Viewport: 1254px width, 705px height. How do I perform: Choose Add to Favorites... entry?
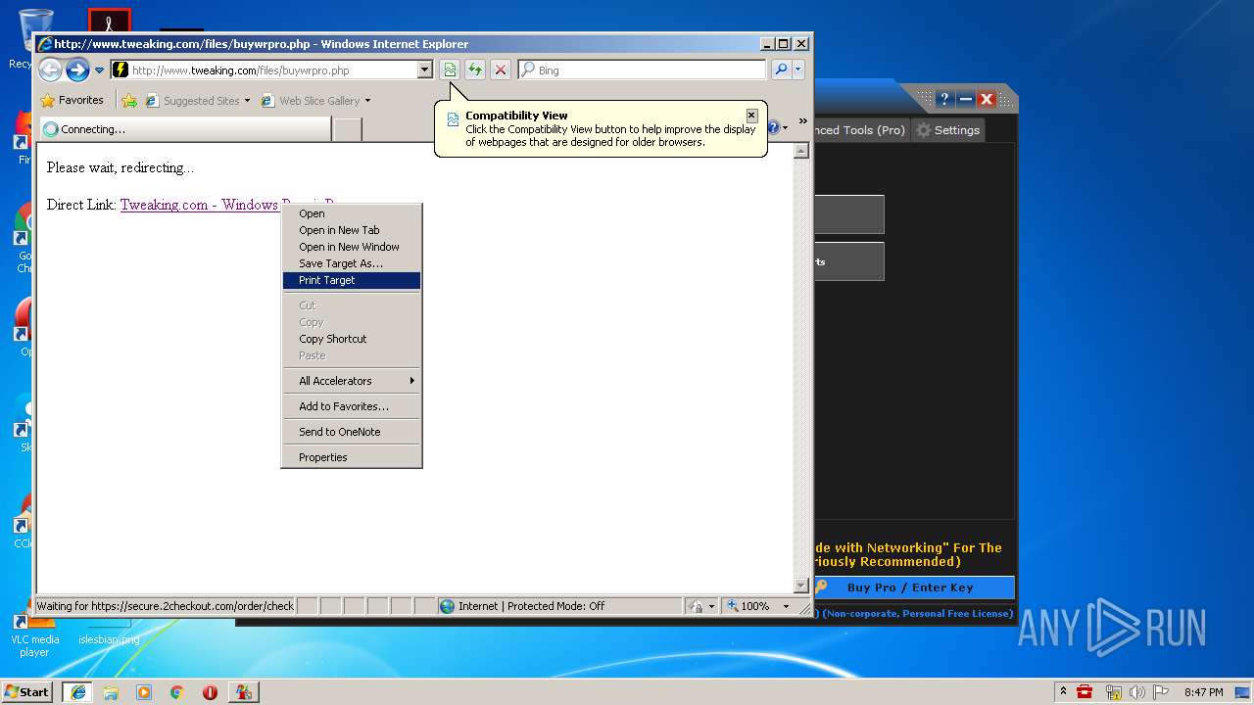tap(352, 406)
